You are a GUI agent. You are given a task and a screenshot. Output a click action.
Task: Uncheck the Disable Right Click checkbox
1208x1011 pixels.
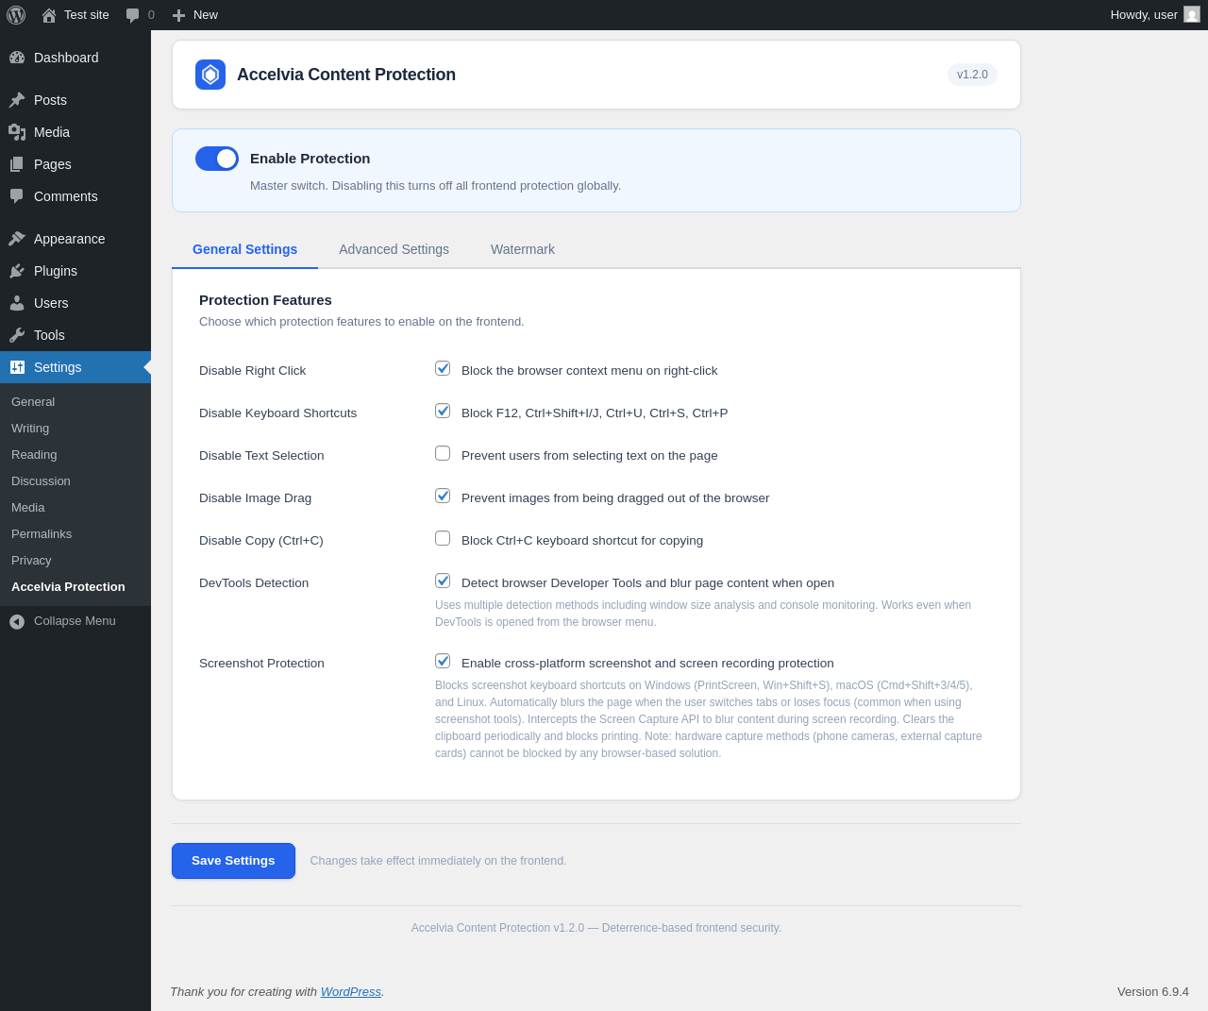click(x=443, y=368)
